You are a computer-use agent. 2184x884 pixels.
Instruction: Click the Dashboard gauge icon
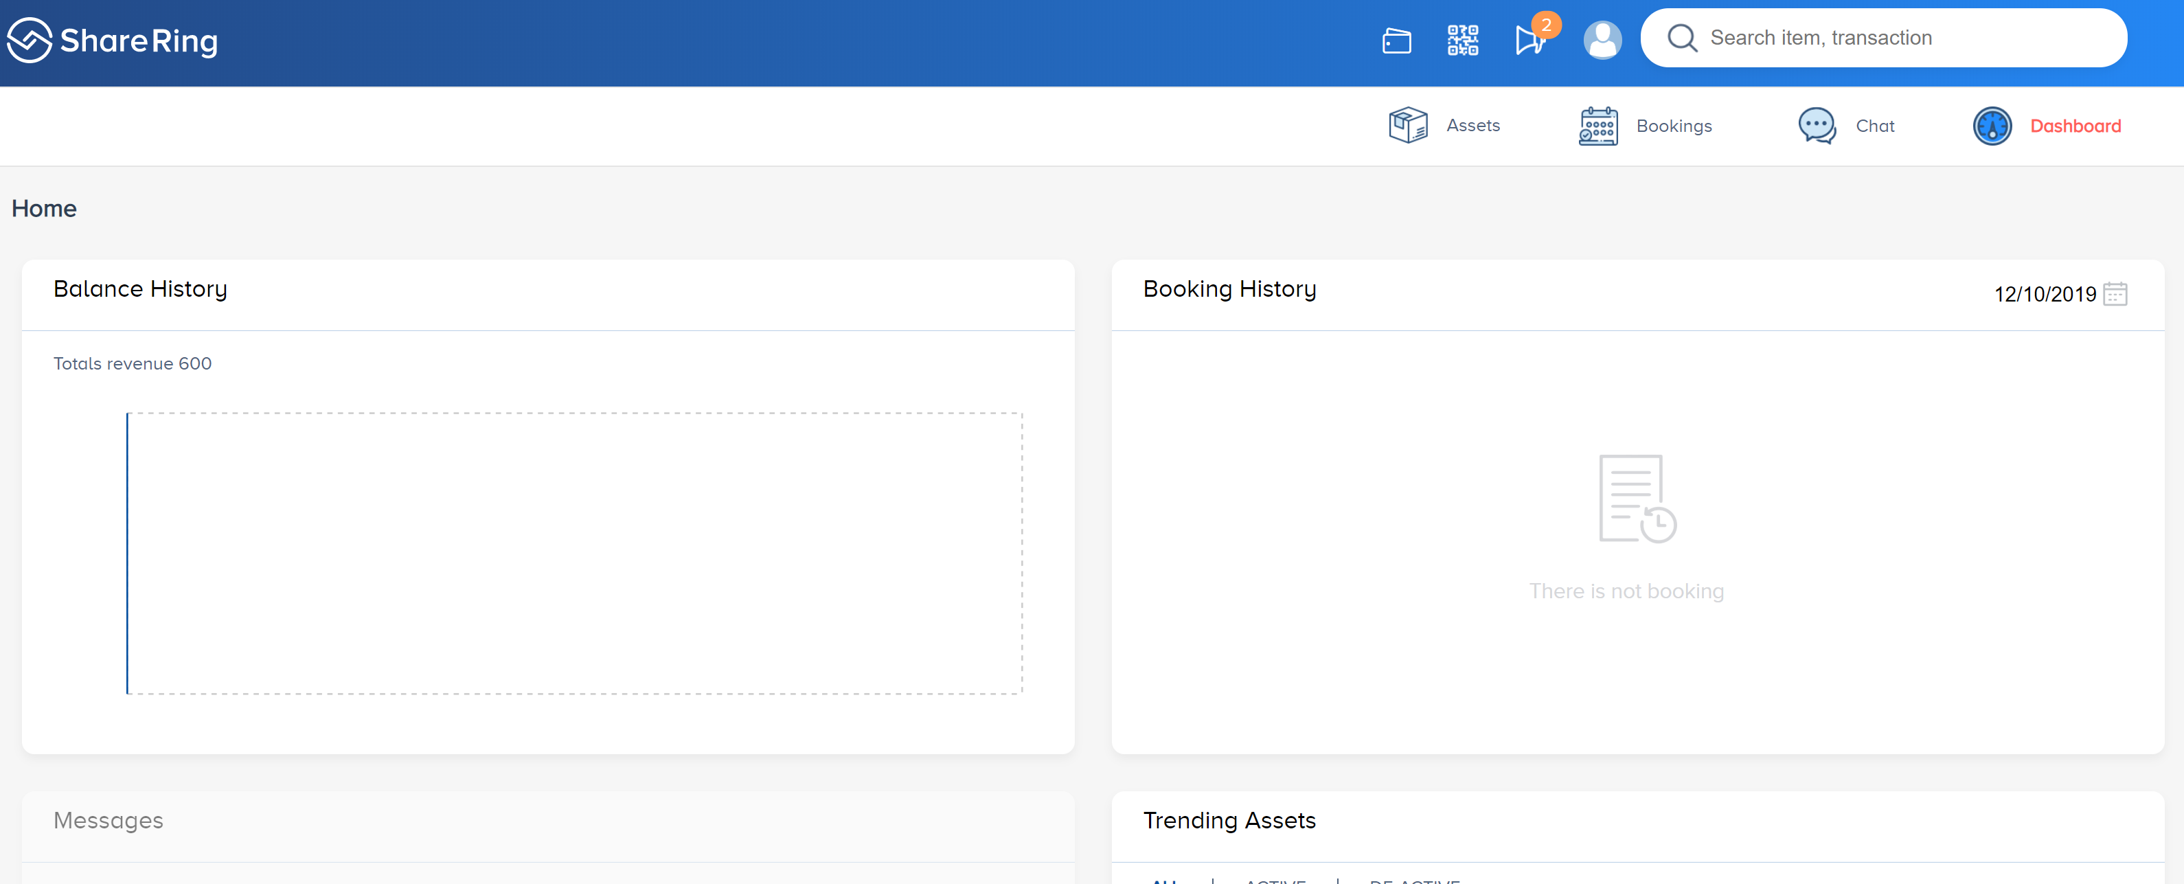tap(1992, 126)
